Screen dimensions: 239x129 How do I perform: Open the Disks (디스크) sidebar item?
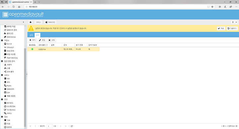point(8,44)
